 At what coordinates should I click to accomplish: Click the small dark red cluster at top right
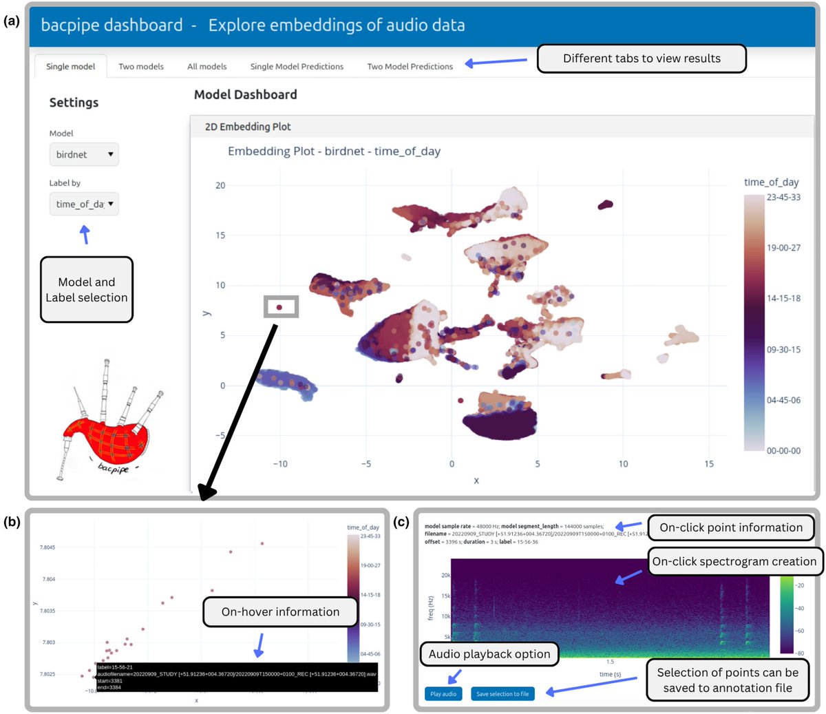coord(605,204)
